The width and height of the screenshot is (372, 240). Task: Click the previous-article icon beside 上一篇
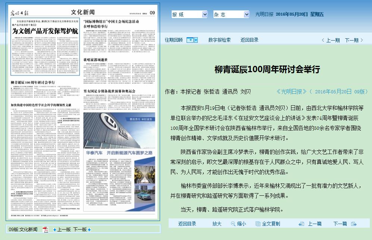tap(301, 224)
